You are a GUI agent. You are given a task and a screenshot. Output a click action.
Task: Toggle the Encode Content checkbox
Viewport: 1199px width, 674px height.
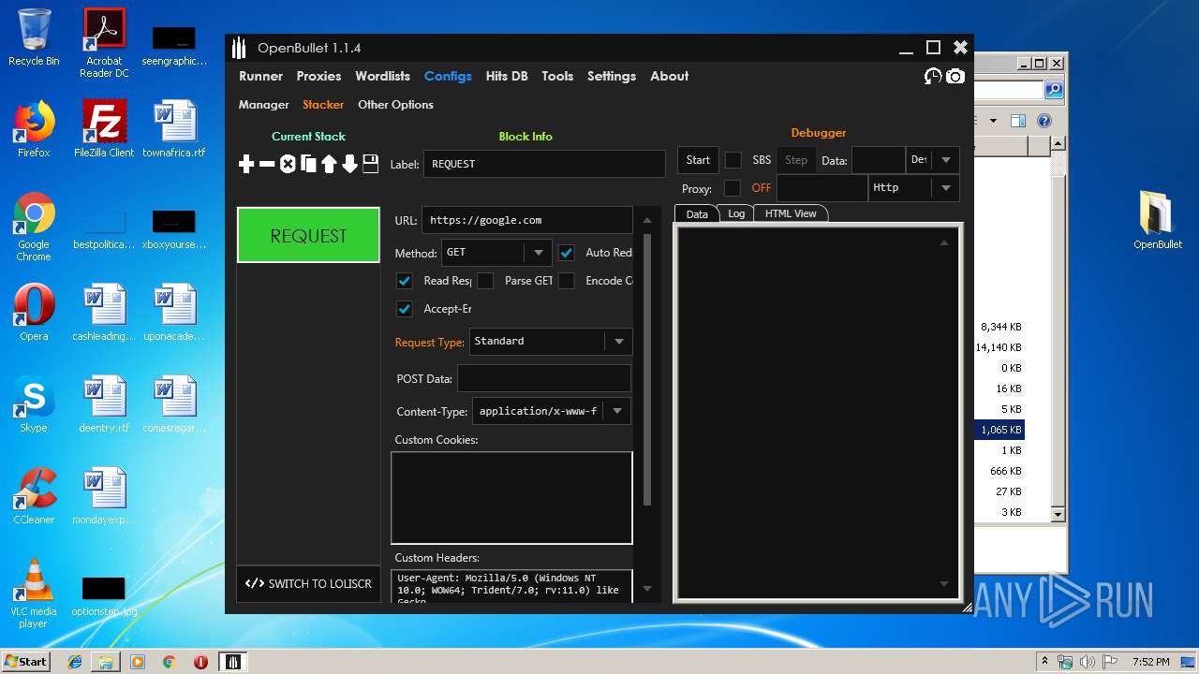567,281
